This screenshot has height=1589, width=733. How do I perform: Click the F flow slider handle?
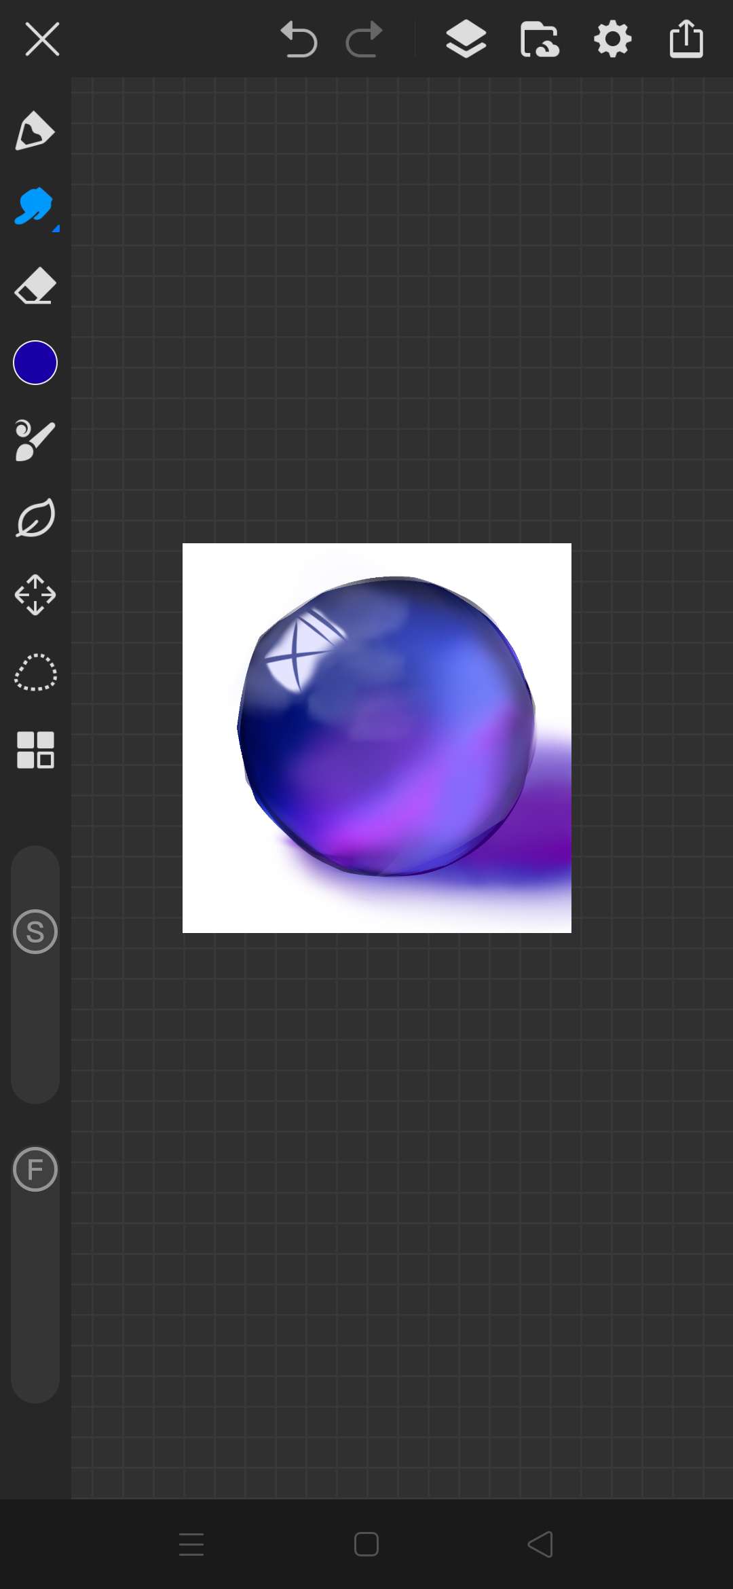tap(35, 1169)
